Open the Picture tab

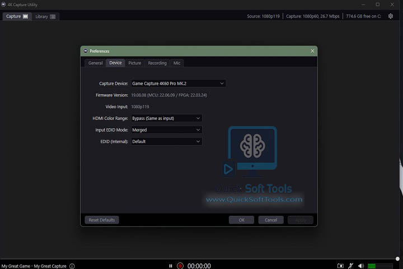[135, 63]
